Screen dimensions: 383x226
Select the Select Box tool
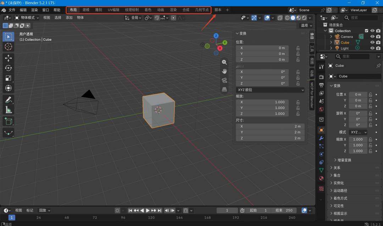(x=8, y=36)
